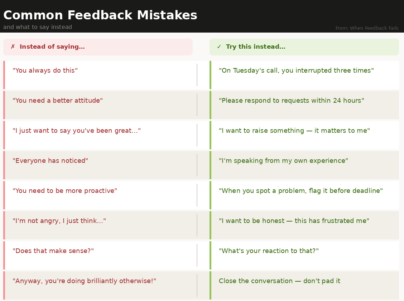
Task: Click the red X mark icon
Action: click(13, 47)
